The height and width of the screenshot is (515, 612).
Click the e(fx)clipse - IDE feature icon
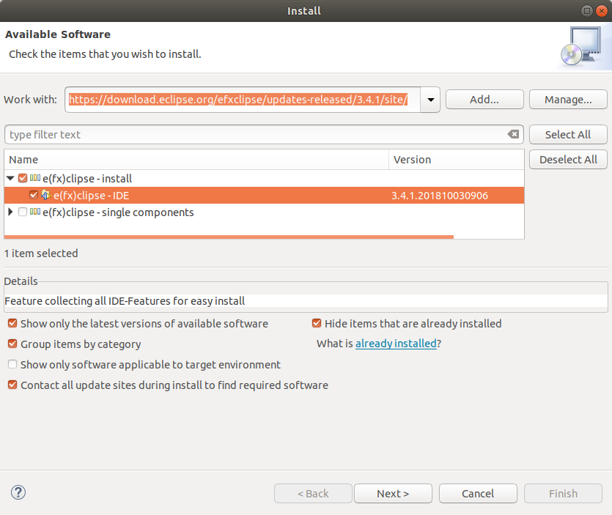(46, 195)
